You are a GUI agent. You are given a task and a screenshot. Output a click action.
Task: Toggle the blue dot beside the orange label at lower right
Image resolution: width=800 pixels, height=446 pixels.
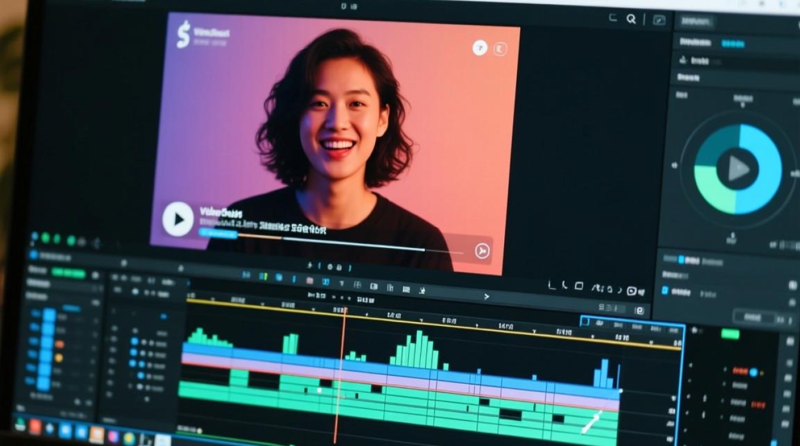[x=754, y=372]
